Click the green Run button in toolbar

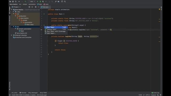click(x=37, y=2)
